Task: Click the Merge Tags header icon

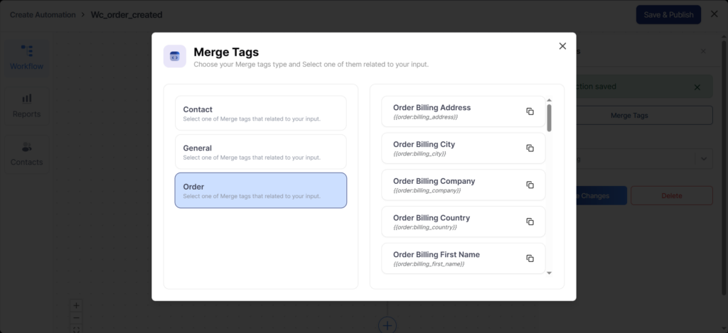Action: pos(175,56)
